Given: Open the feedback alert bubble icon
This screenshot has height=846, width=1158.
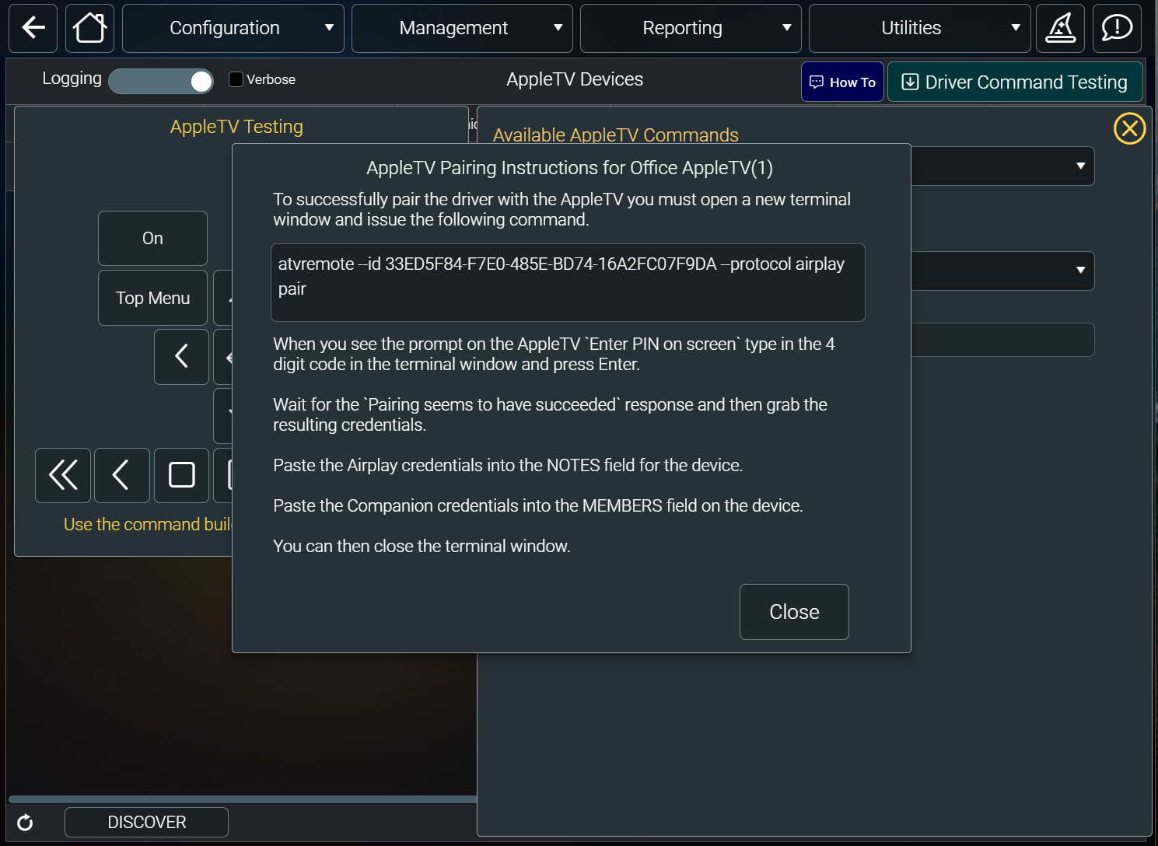Looking at the screenshot, I should coord(1117,28).
